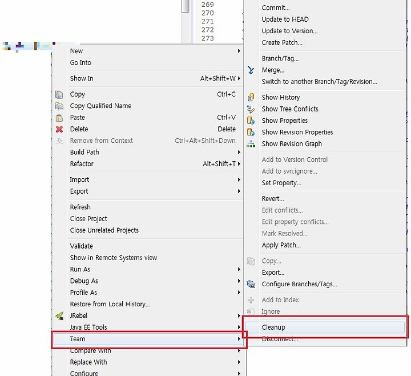Select Cleanup in the Team submenu
Screen dimensions: 411x376
(325, 327)
